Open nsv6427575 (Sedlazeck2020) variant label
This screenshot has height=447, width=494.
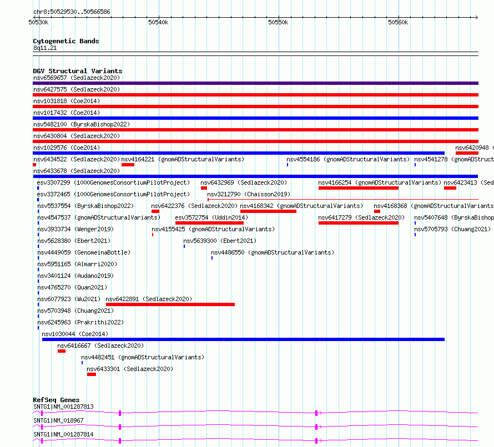pos(77,89)
